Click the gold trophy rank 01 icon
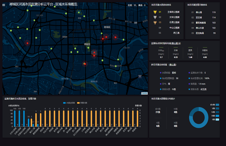 click(x=155, y=12)
